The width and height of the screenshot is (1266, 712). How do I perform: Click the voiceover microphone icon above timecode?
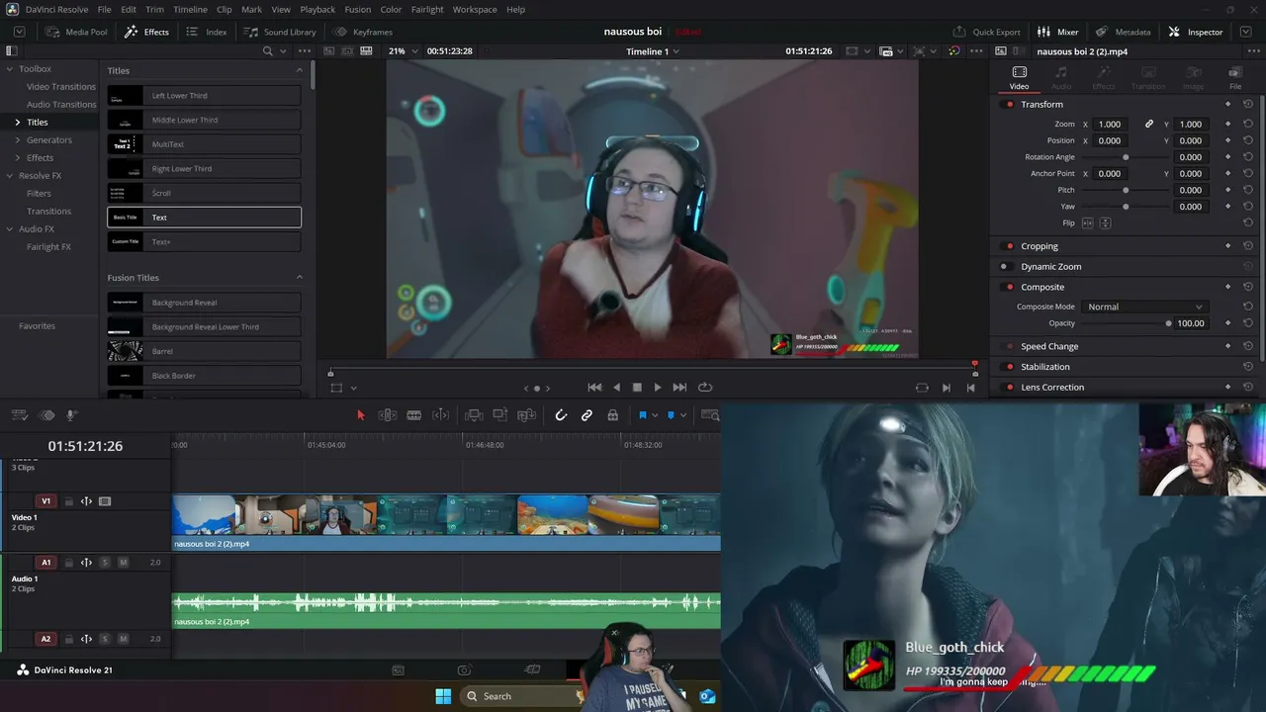click(x=71, y=415)
